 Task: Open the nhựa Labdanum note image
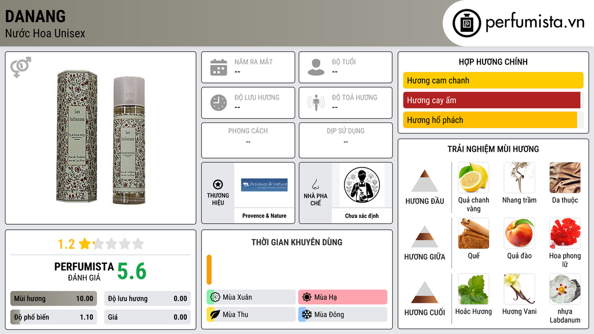click(x=565, y=289)
